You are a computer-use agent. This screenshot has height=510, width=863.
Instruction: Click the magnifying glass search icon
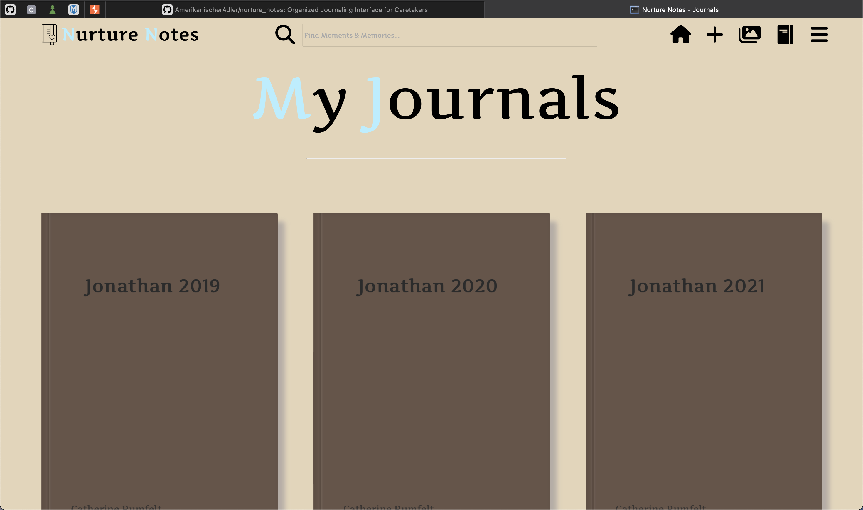click(285, 34)
